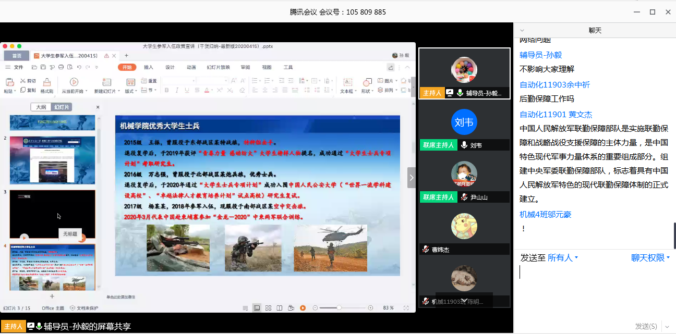The height and width of the screenshot is (334, 676).
Task: Expand the participant list down arrow
Action: click(x=464, y=300)
